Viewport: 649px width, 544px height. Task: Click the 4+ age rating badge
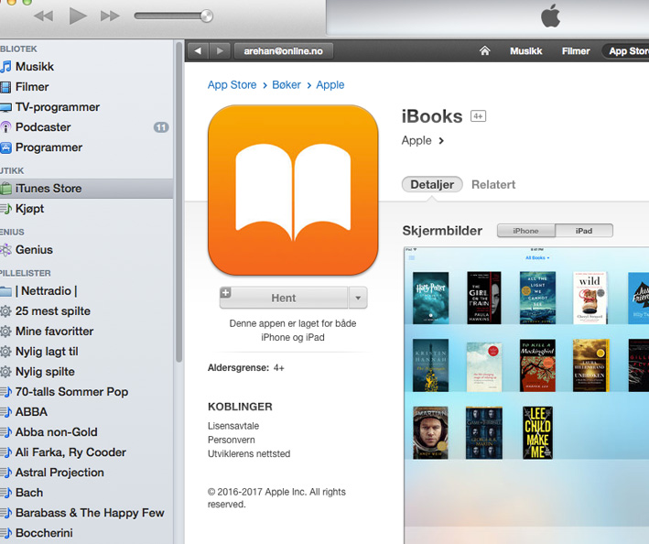click(x=479, y=116)
